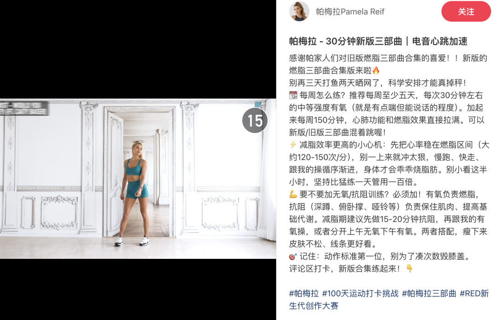Click the username 帕梅拉Pamela Reif
The height and width of the screenshot is (320, 497).
(350, 12)
